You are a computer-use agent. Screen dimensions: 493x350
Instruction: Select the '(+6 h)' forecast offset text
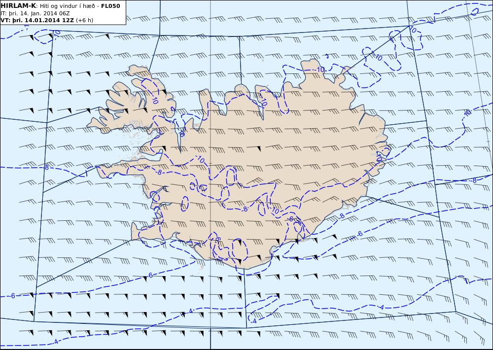pos(85,20)
